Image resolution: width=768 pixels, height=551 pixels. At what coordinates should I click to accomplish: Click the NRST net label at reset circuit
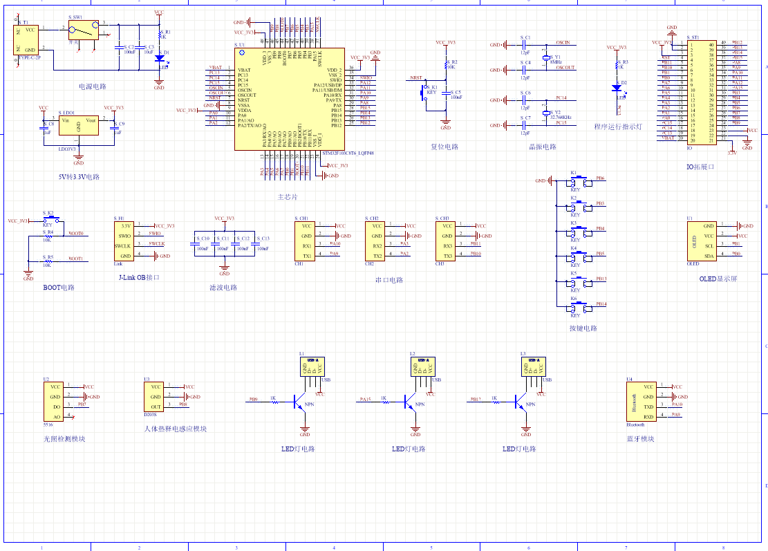coord(416,78)
